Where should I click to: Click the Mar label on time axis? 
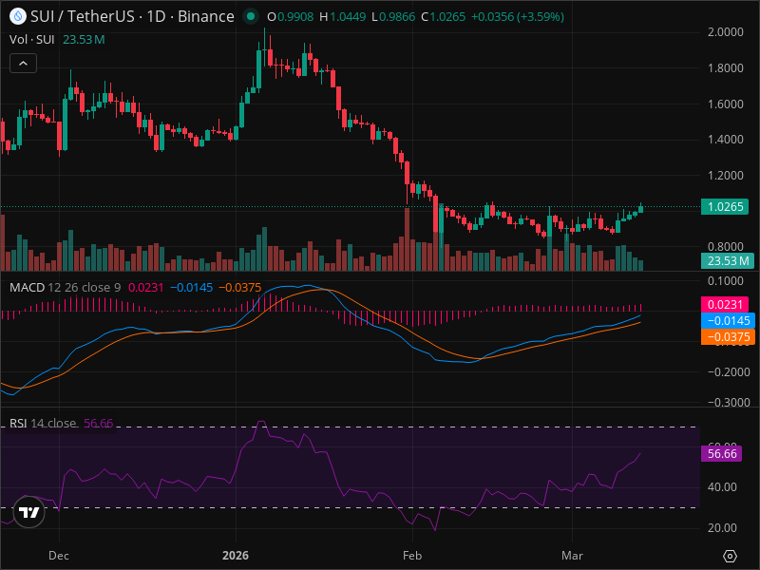(572, 556)
